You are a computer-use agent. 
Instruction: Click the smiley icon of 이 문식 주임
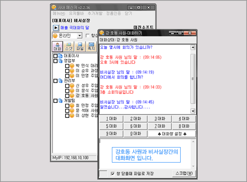coord(72,91)
